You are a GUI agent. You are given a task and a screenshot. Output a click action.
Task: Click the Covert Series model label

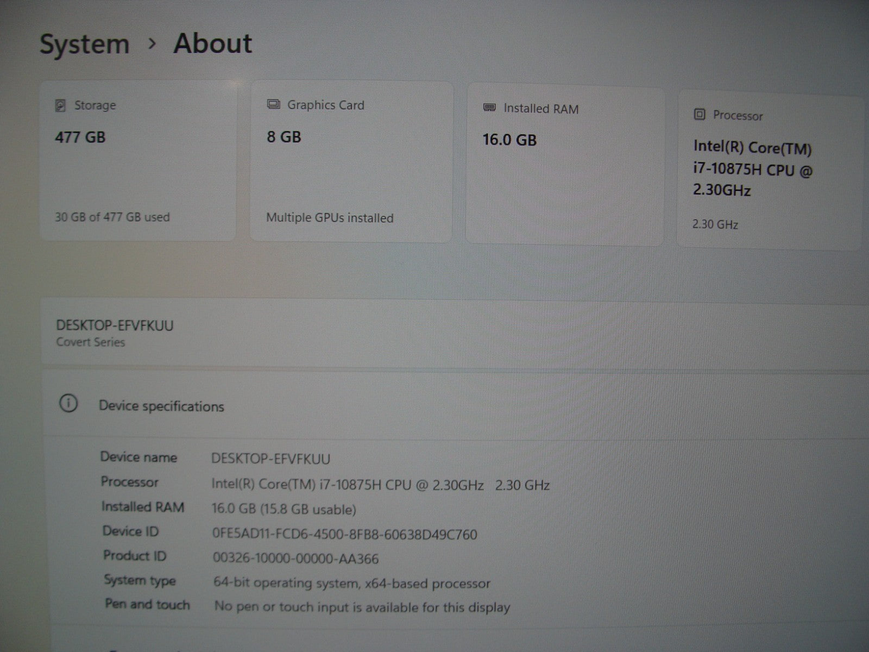pos(90,342)
